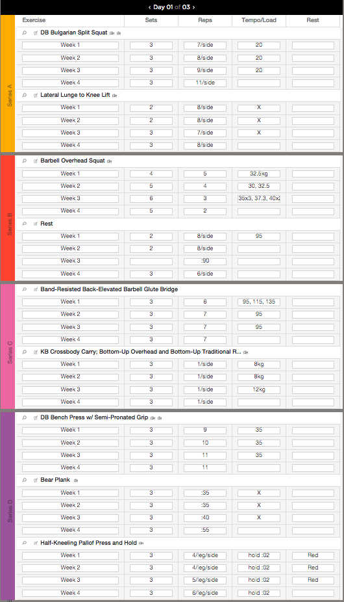The image size is (344, 602).
Task: Click the 9/side reps field of DB Bulgarian Split Squat
Action: pos(205,71)
